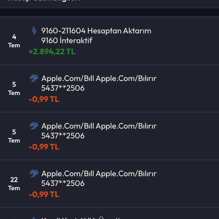Screen dimensions: 219x219
Task: Open the Apple.Com/Bill title on 22 Tem
Action: click(x=99, y=173)
